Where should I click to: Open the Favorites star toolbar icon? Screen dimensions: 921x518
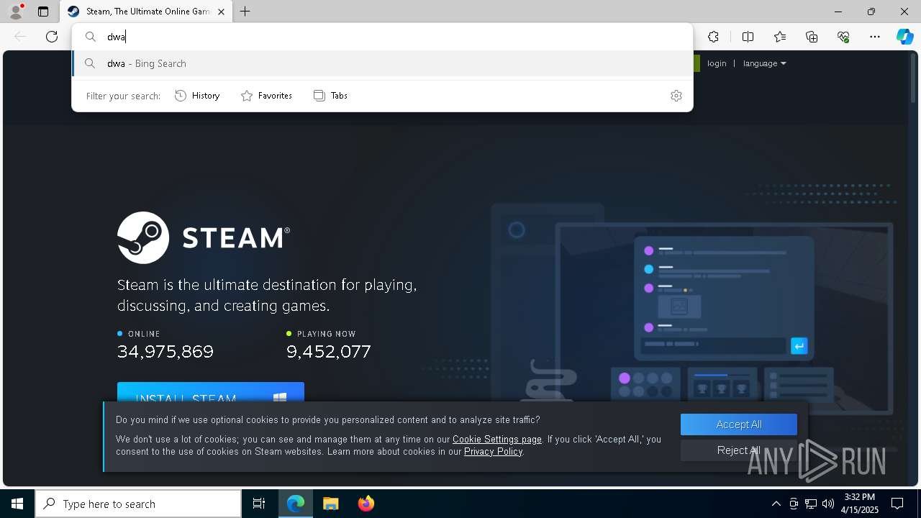[780, 37]
